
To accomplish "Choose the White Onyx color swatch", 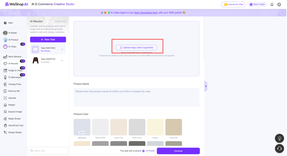I will pyautogui.click(x=137, y=127).
